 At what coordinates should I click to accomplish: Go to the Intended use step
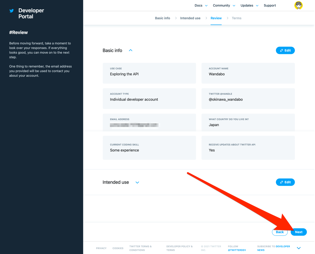point(190,18)
